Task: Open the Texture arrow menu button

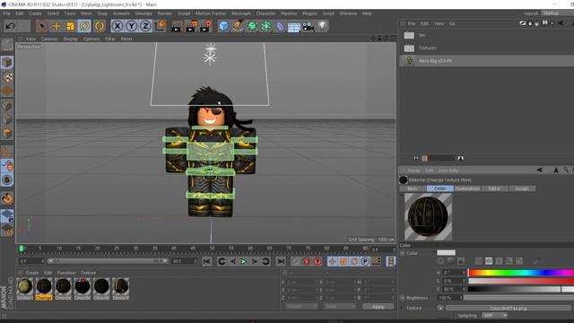Action: click(440, 308)
